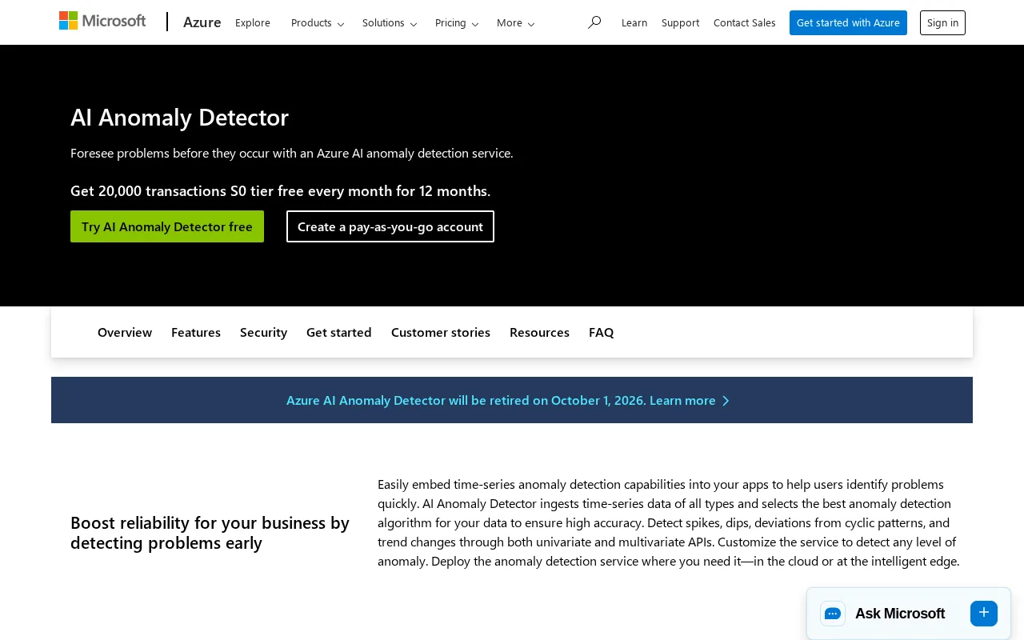
Task: Switch to the Customer stories tab
Action: point(441,332)
